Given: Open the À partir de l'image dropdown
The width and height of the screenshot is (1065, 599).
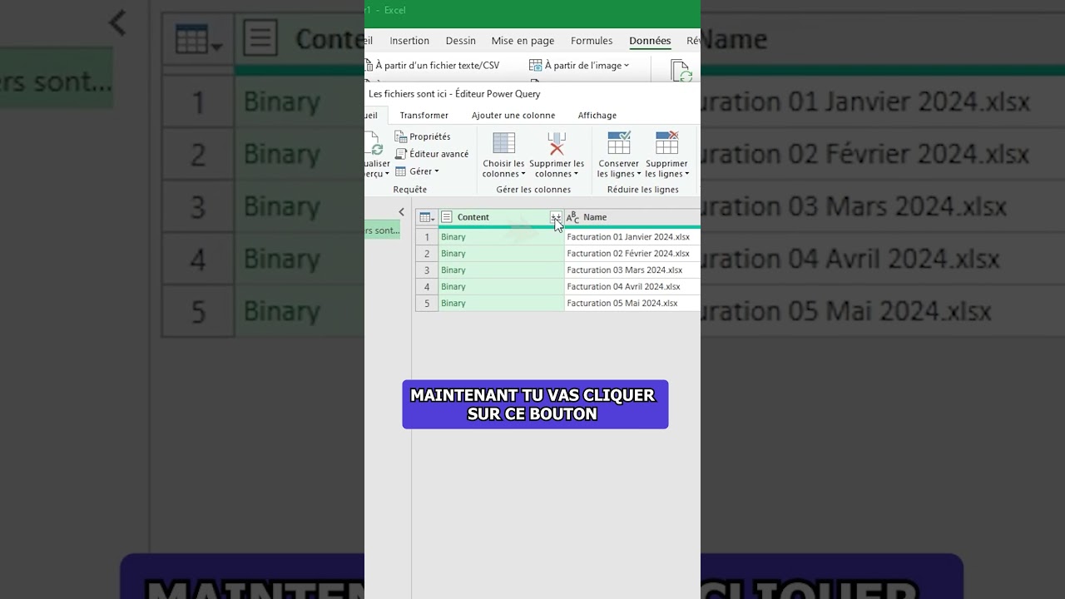Looking at the screenshot, I should [580, 65].
